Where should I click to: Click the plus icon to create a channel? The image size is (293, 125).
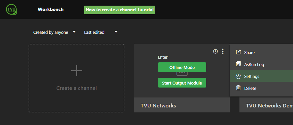(76, 71)
